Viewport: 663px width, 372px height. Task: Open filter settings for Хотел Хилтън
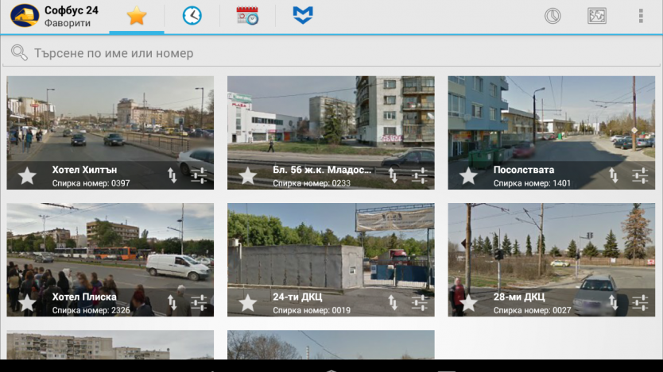pos(199,175)
